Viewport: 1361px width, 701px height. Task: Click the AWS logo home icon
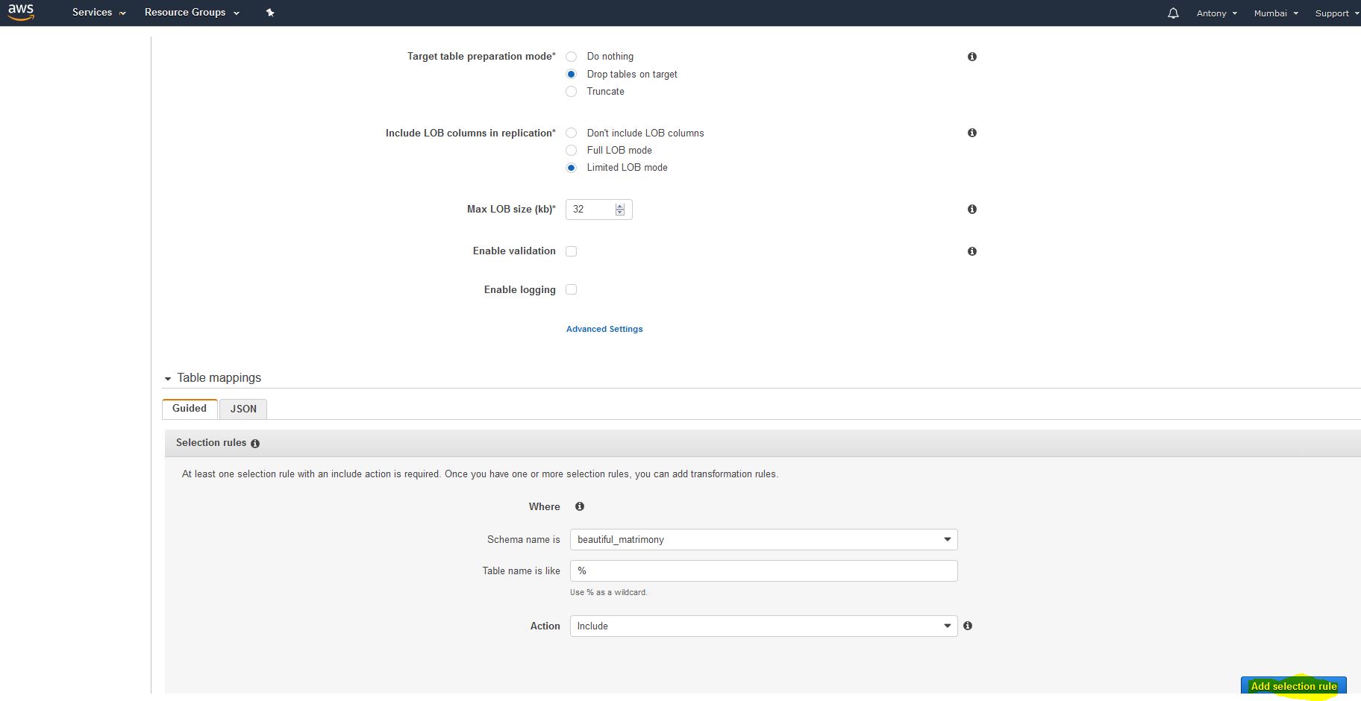(21, 12)
